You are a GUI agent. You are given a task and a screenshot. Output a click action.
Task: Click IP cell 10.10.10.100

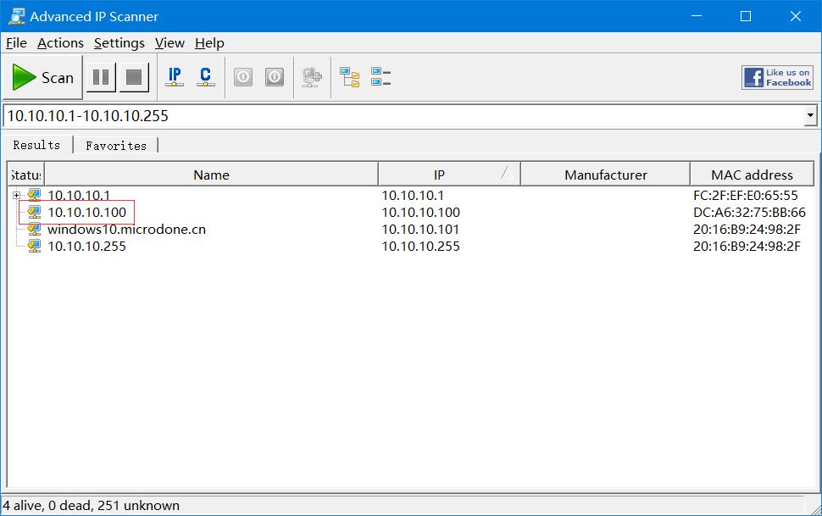click(420, 212)
